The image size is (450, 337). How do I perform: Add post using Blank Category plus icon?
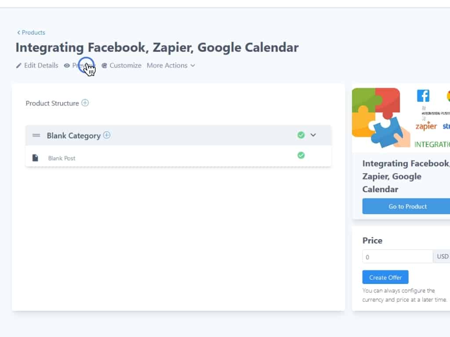(x=107, y=135)
